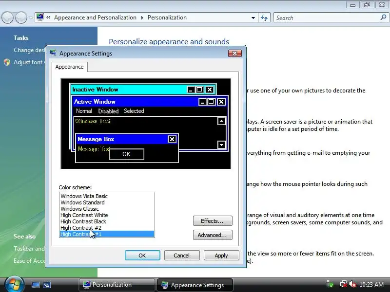This screenshot has height=292, width=390.
Task: Click the search magnifier icon
Action: coord(383,18)
